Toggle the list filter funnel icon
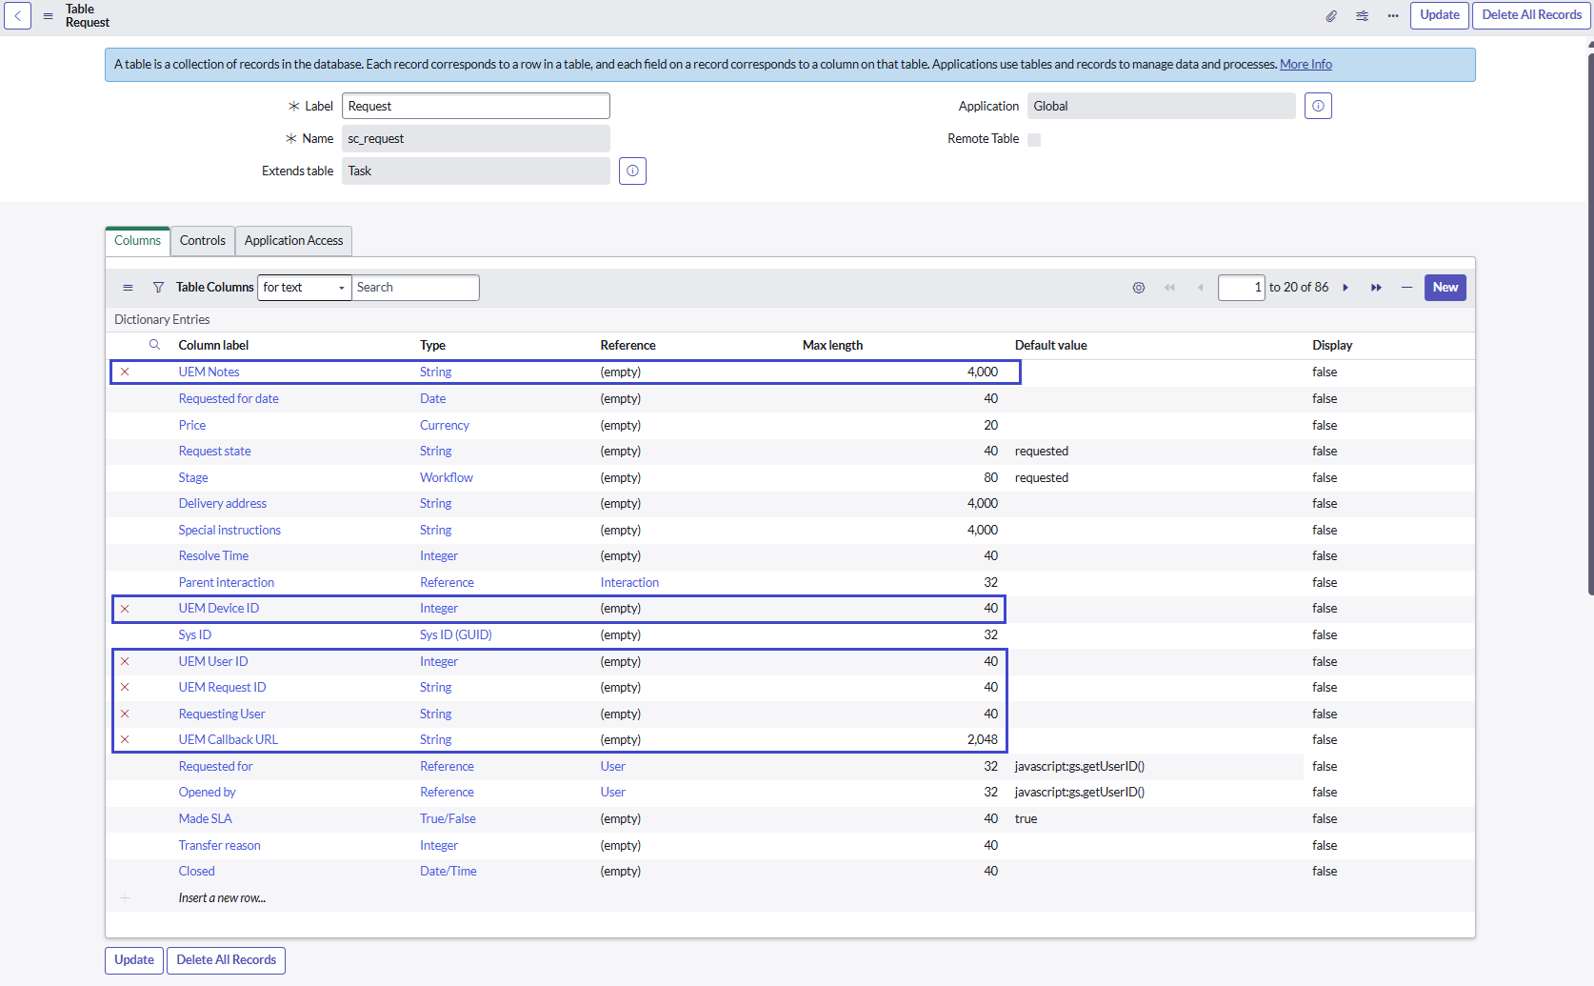 tap(158, 288)
